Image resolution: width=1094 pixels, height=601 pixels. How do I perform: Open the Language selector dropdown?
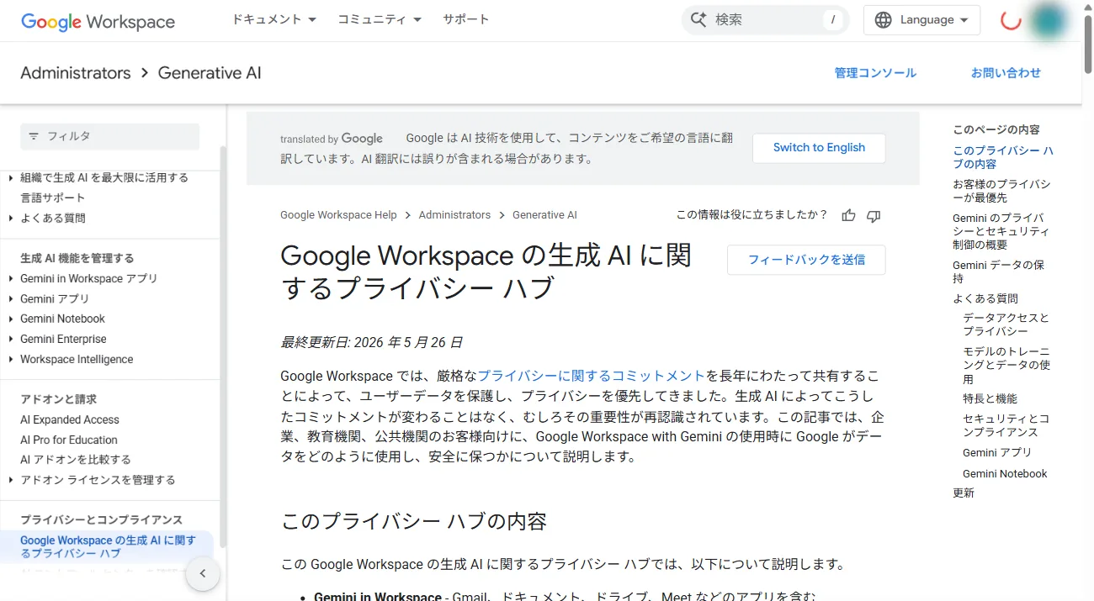pyautogui.click(x=921, y=20)
